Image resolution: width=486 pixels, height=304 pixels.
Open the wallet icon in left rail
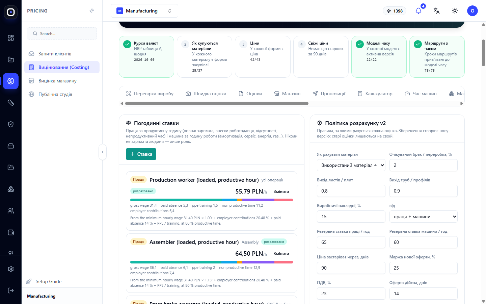[x=11, y=232]
